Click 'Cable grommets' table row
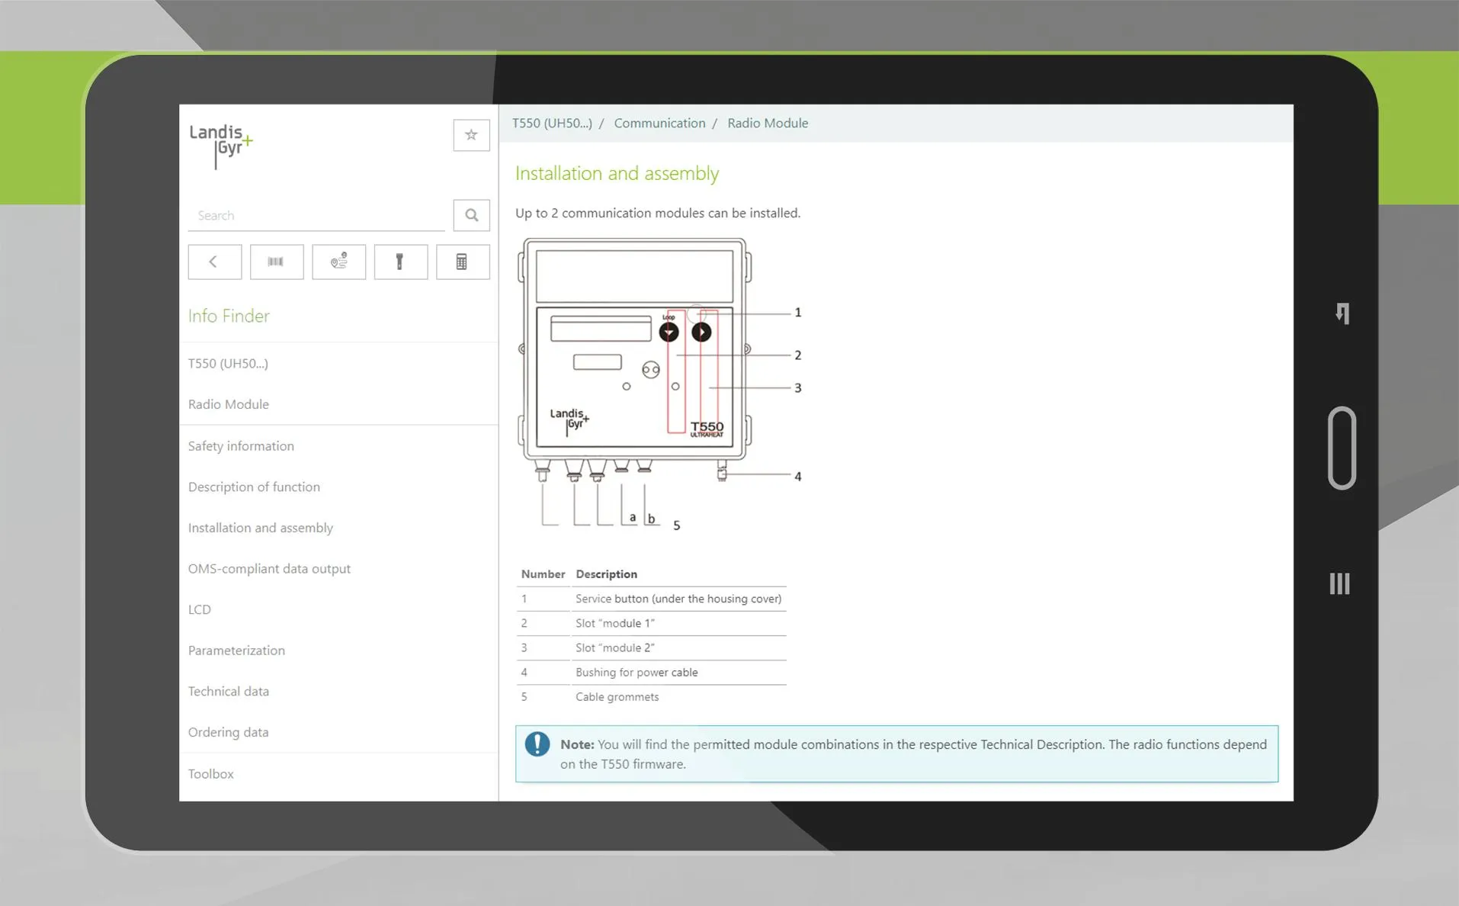 651,696
